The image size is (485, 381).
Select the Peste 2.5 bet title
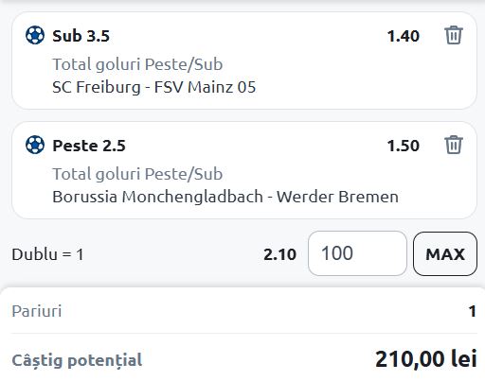click(x=89, y=146)
